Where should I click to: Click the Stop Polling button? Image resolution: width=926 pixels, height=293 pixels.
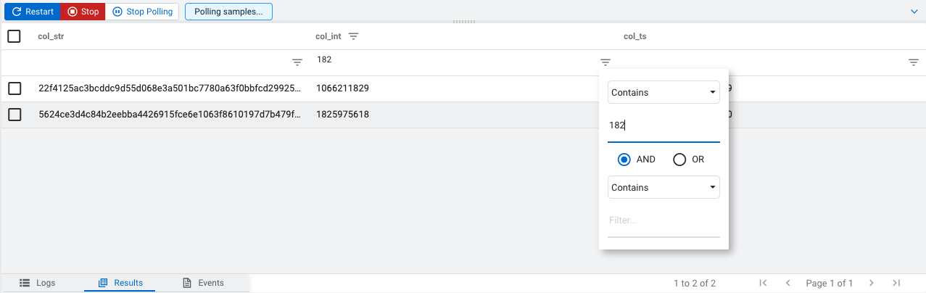tap(142, 12)
